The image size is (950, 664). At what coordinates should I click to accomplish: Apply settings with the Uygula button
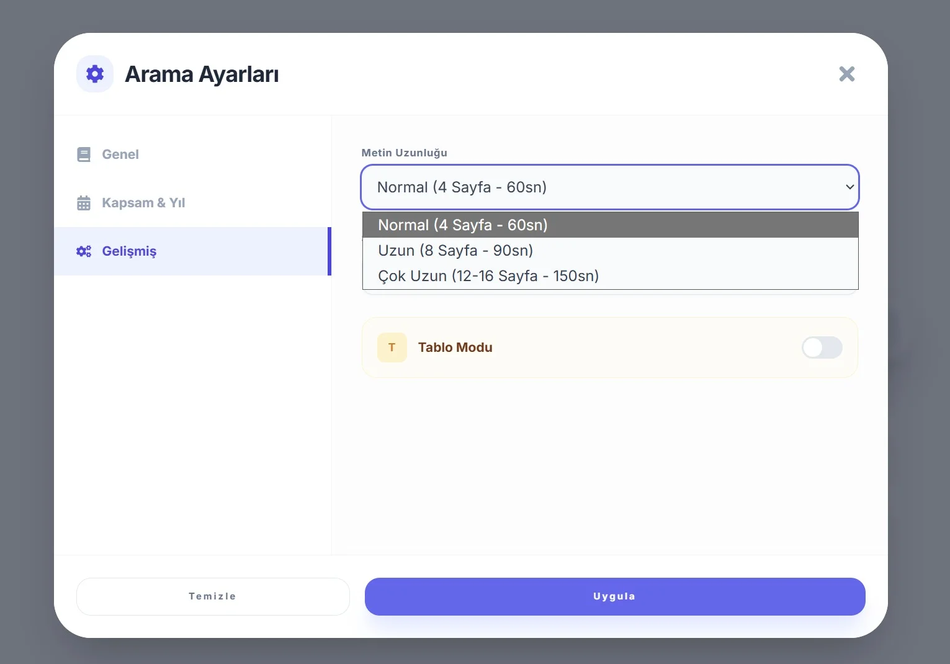615,596
